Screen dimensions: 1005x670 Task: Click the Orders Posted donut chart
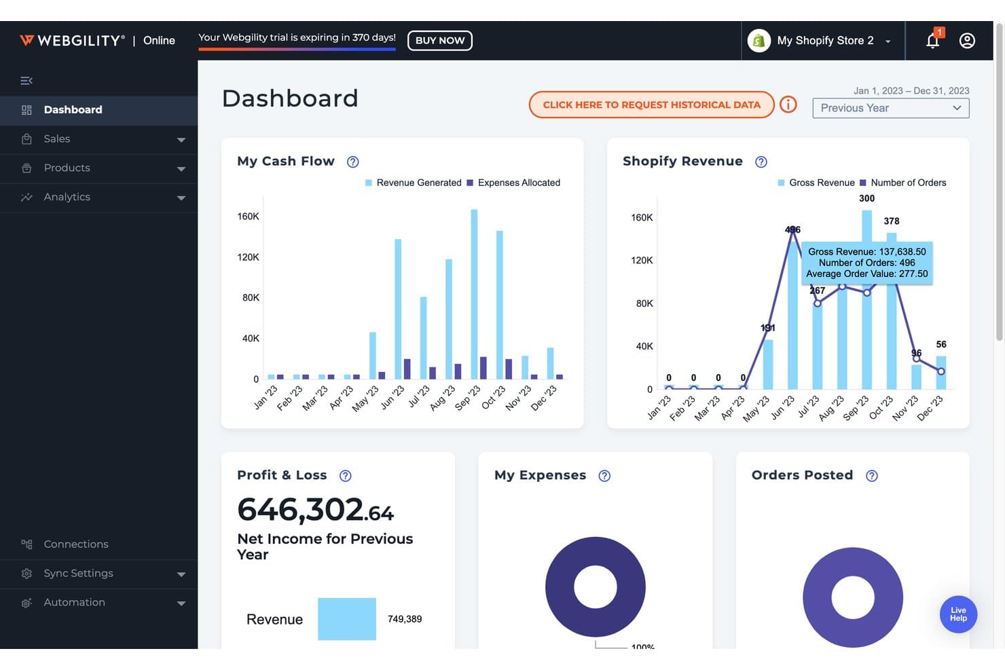pos(853,597)
